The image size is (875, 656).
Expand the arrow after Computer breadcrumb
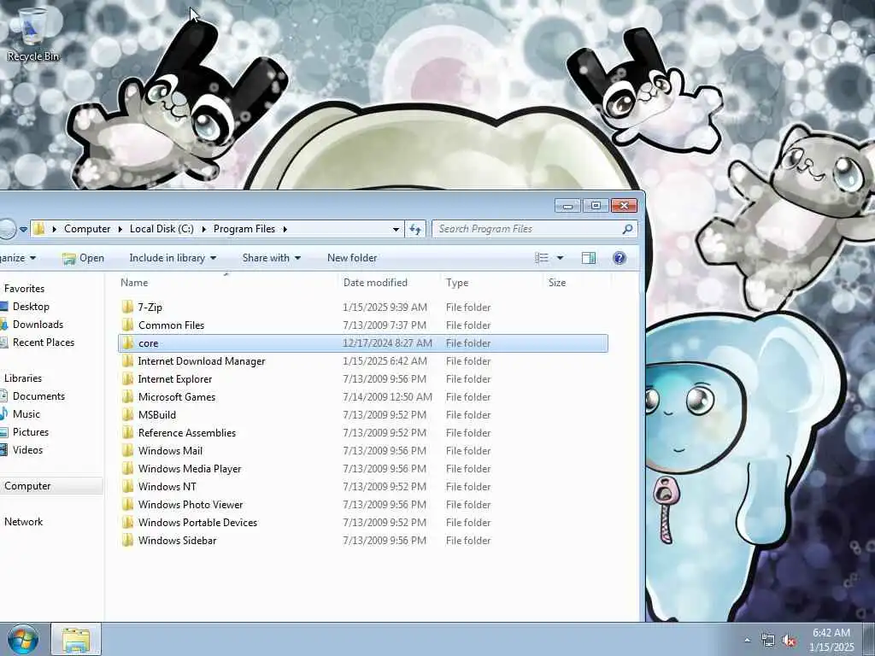(x=120, y=229)
